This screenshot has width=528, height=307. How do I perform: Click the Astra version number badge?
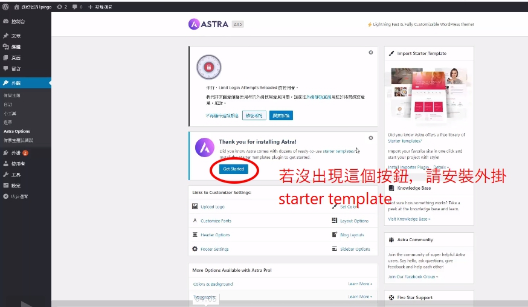[238, 24]
